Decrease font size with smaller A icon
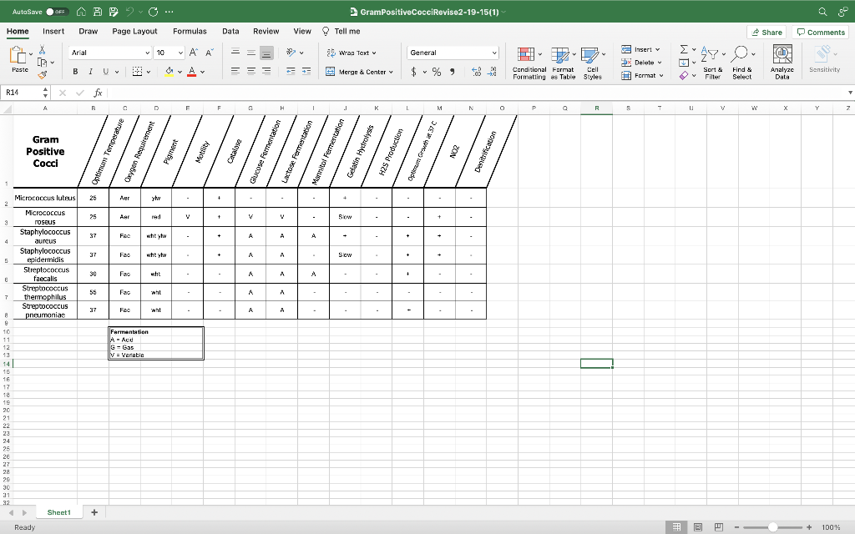 click(210, 53)
